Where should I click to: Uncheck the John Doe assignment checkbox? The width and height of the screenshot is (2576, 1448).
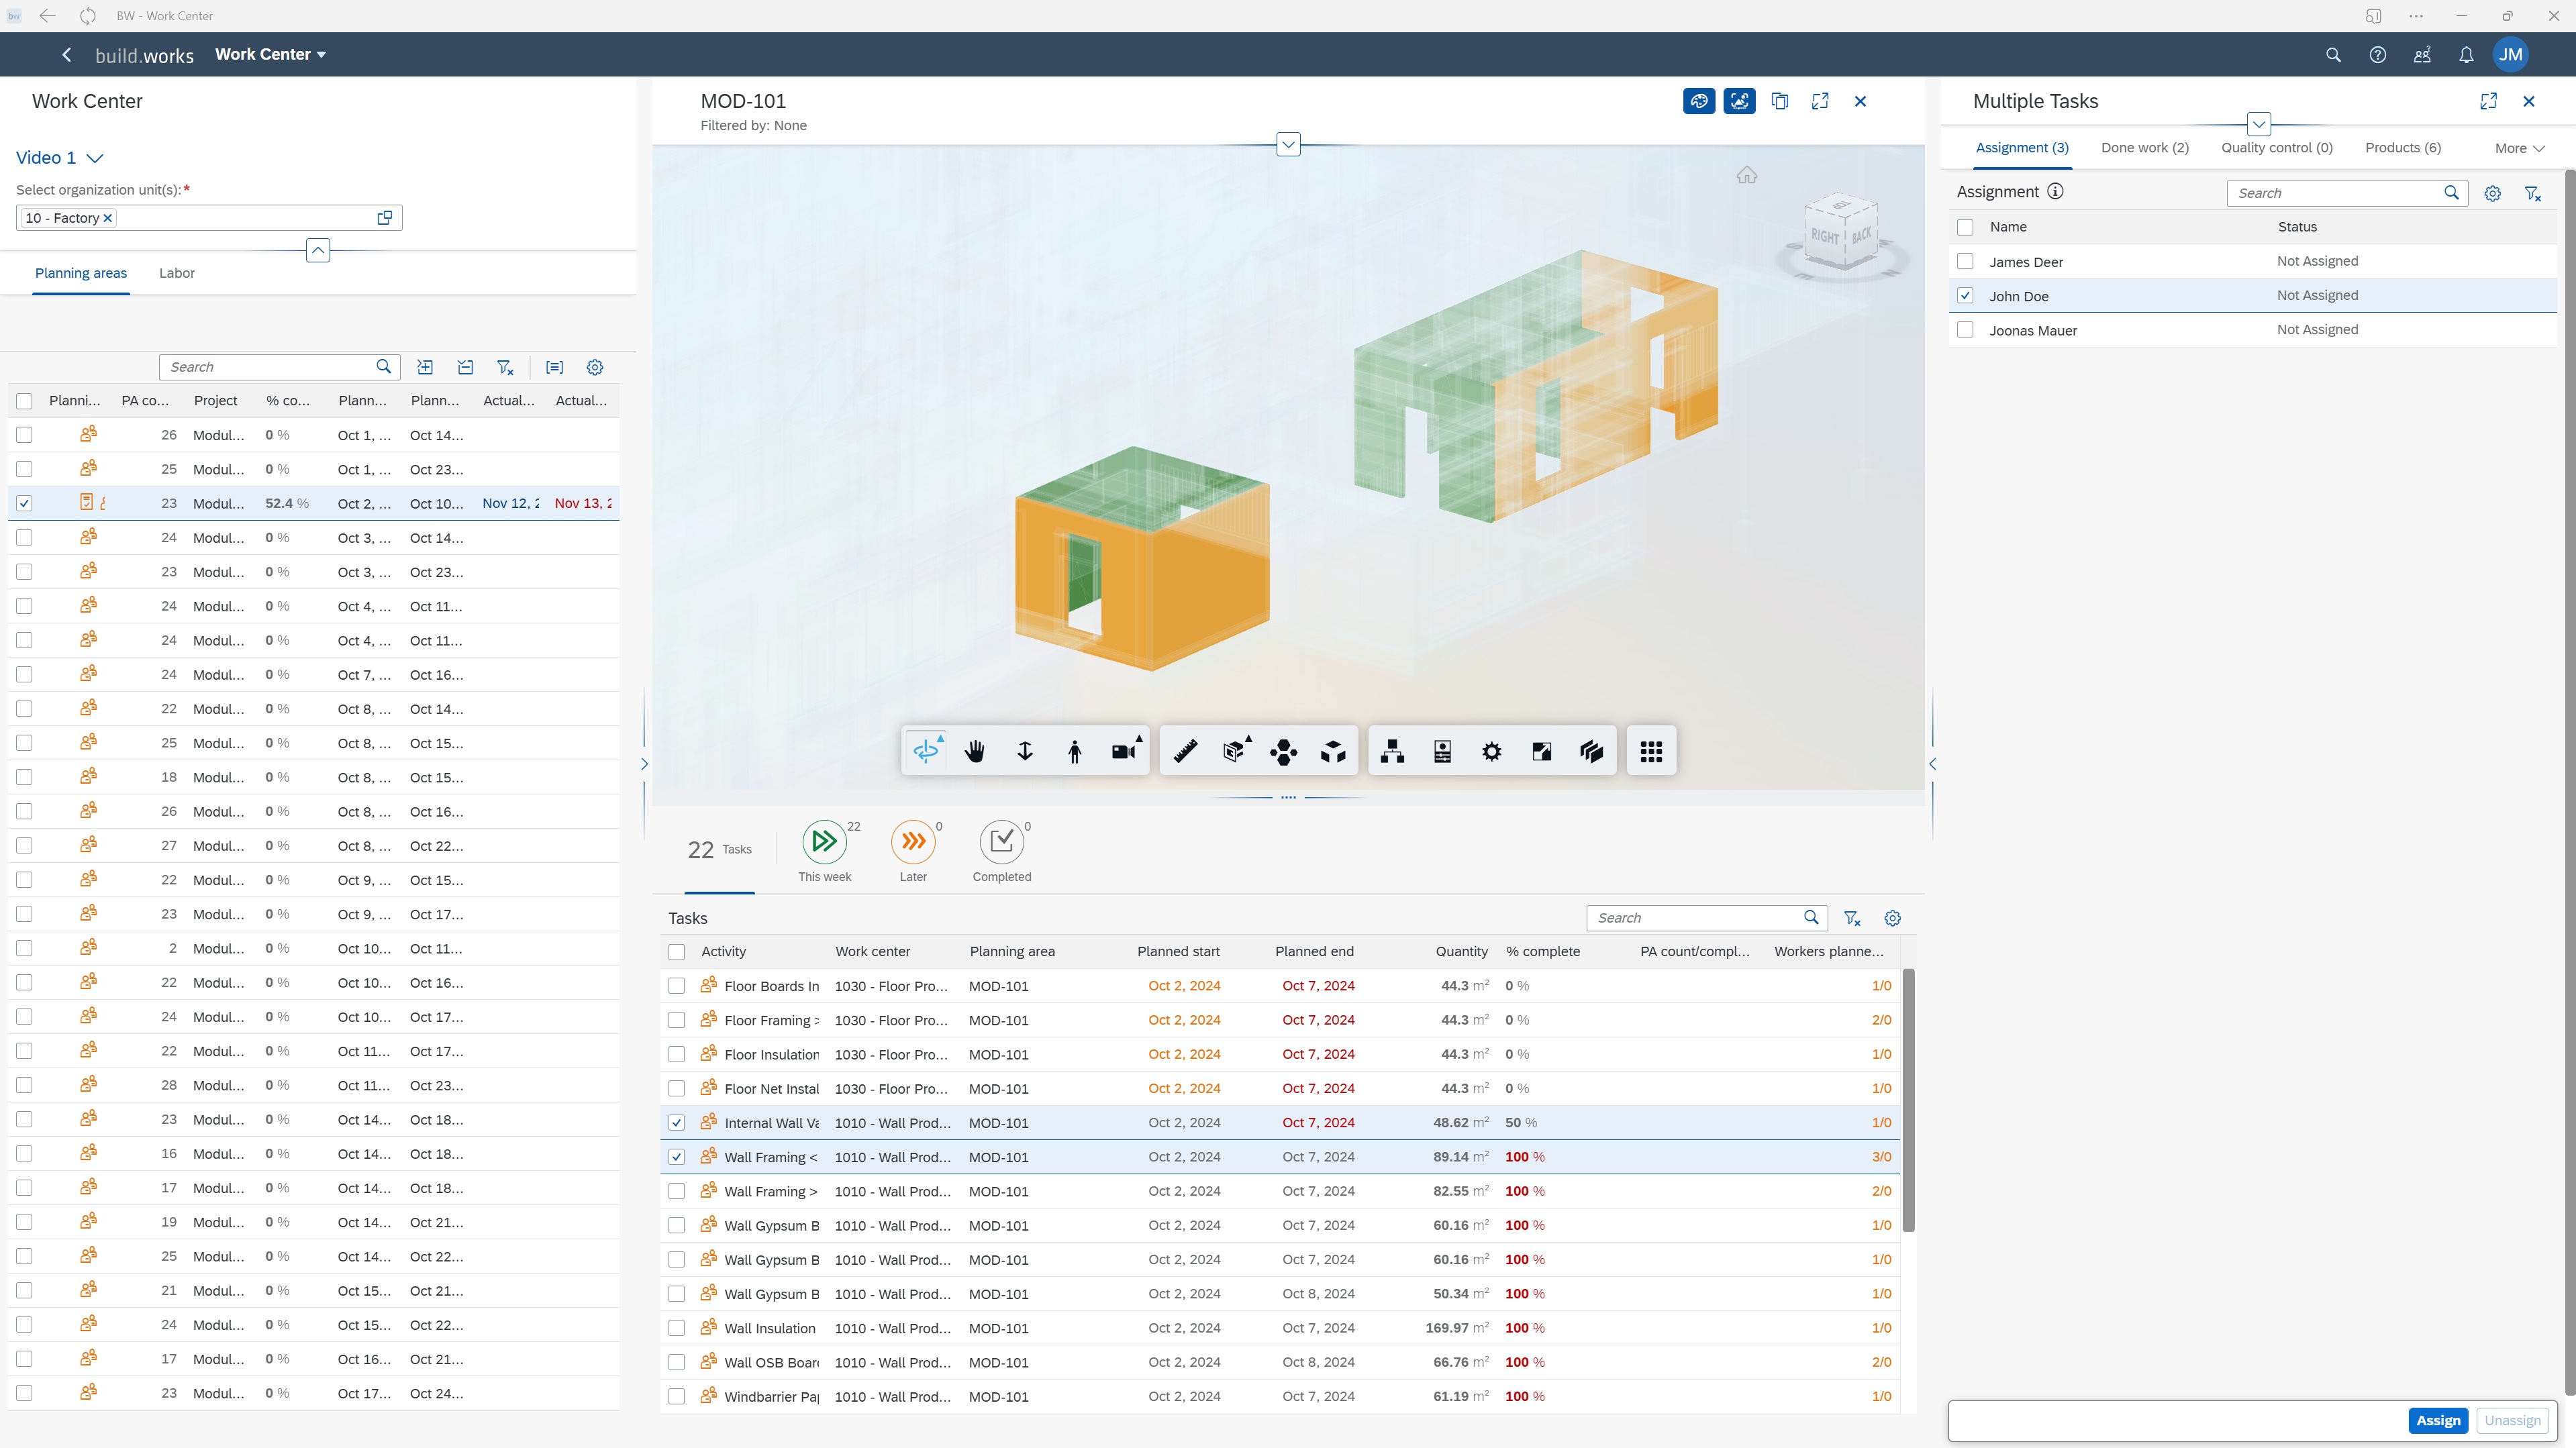point(1965,296)
